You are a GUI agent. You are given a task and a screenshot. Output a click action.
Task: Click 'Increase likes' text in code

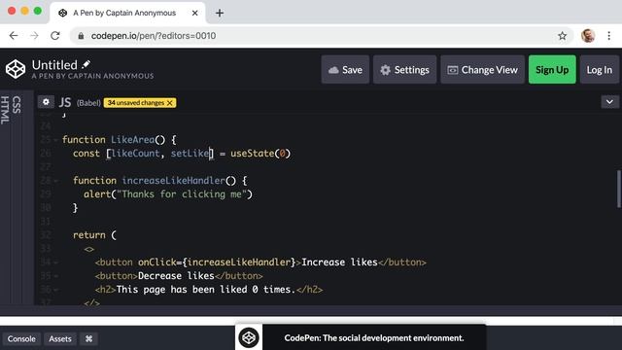coord(339,262)
